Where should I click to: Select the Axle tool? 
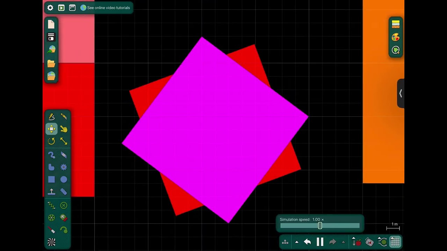click(51, 218)
